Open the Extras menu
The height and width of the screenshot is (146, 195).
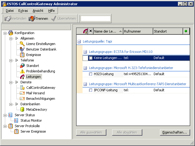tap(23, 11)
